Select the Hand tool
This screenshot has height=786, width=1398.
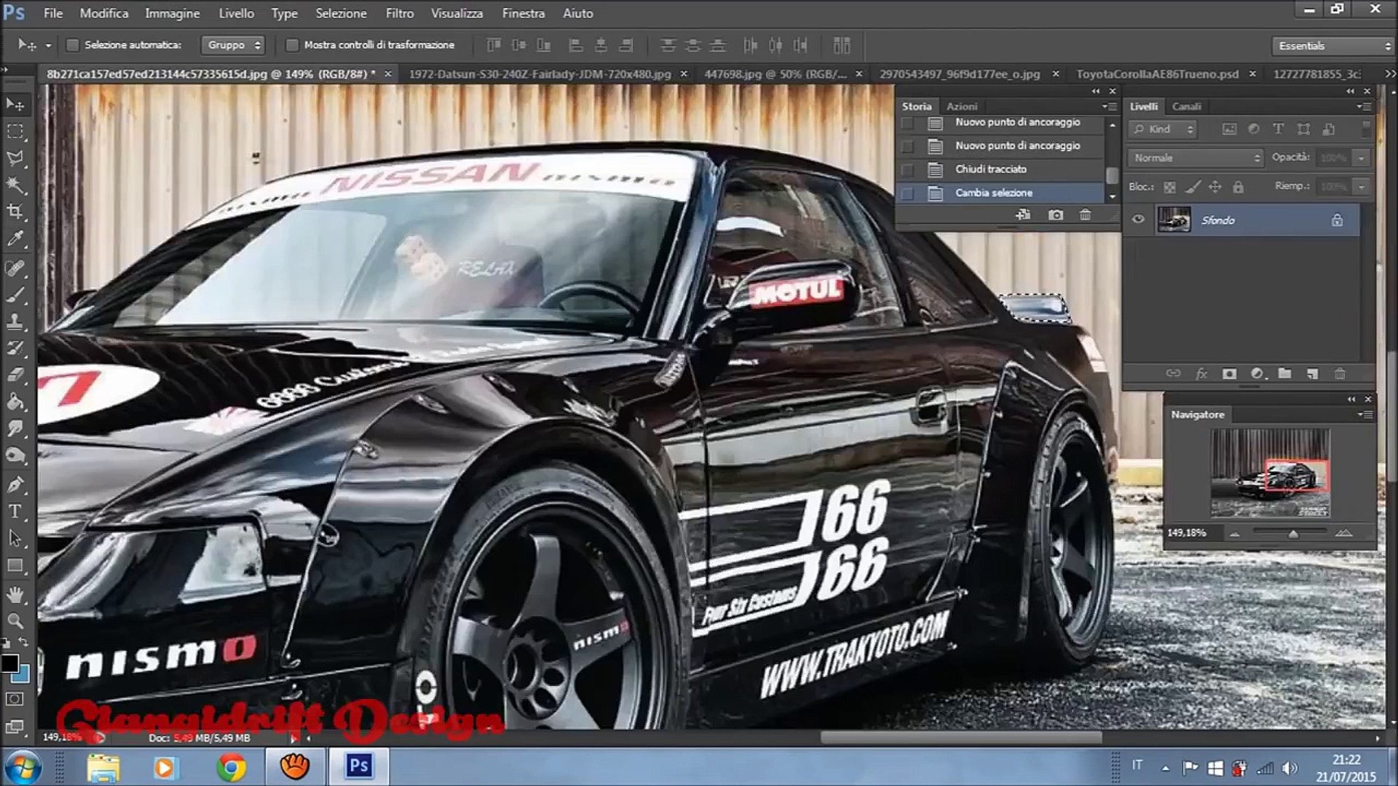(x=15, y=594)
